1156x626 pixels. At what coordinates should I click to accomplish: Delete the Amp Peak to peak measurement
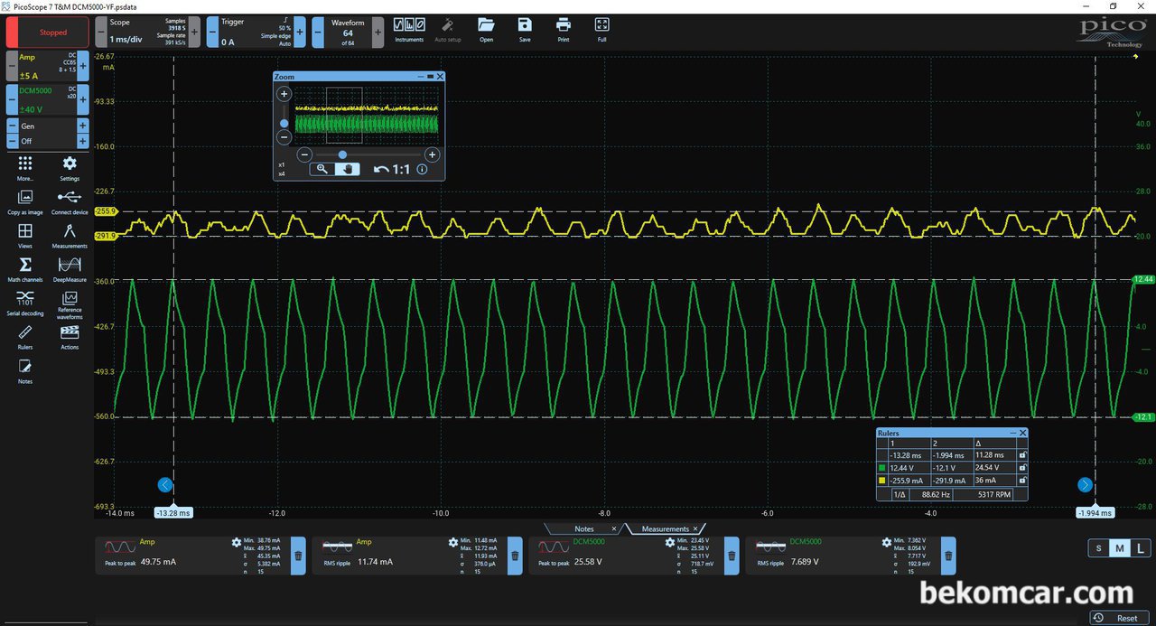(298, 556)
